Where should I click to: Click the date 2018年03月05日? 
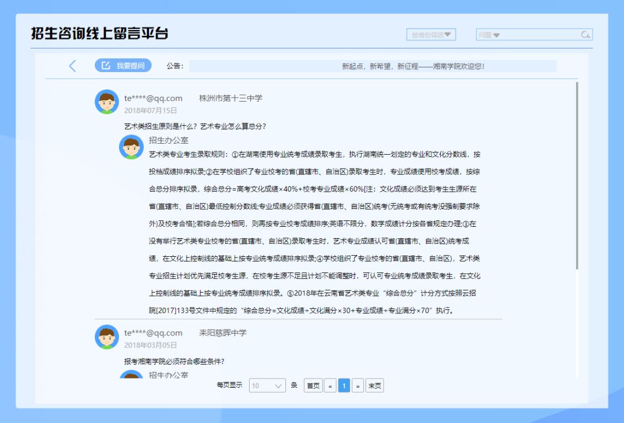point(150,345)
